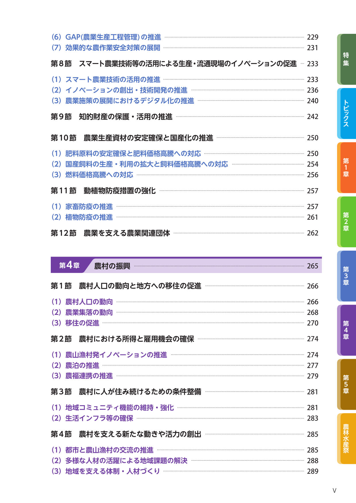Click page number 265 in chapter banner
Image resolution: width=356 pixels, height=503 pixels.
pos(313,266)
